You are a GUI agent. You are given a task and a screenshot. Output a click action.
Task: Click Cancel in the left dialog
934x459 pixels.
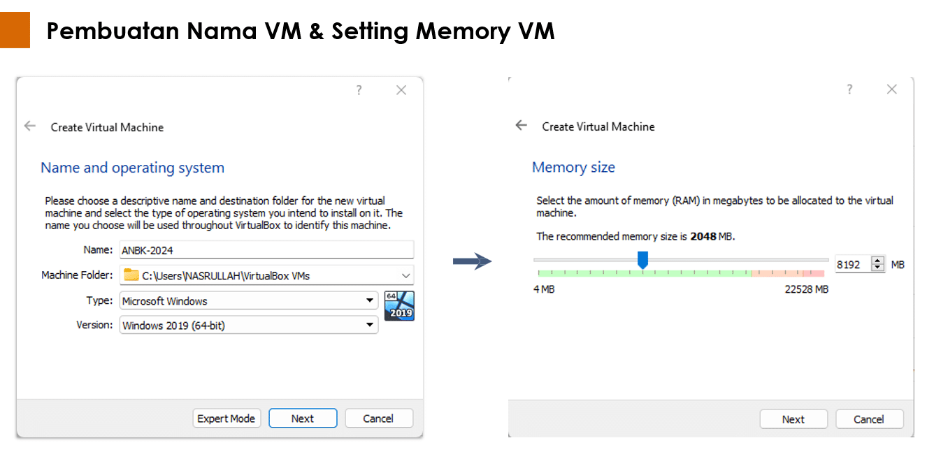[378, 418]
